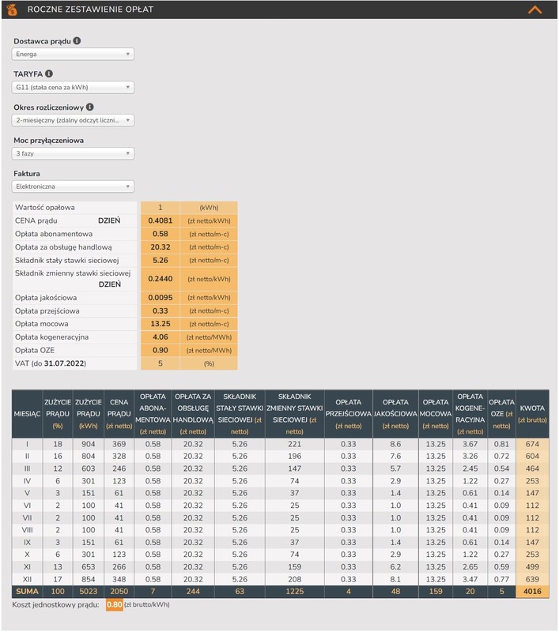Open the Moc przyłączeniowa 3 fazy dropdown

73,154
